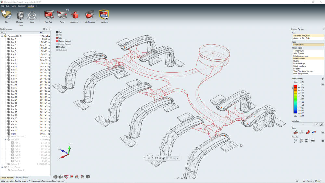
Task: Toggle Runner System legend visibility
Action: click(x=57, y=41)
